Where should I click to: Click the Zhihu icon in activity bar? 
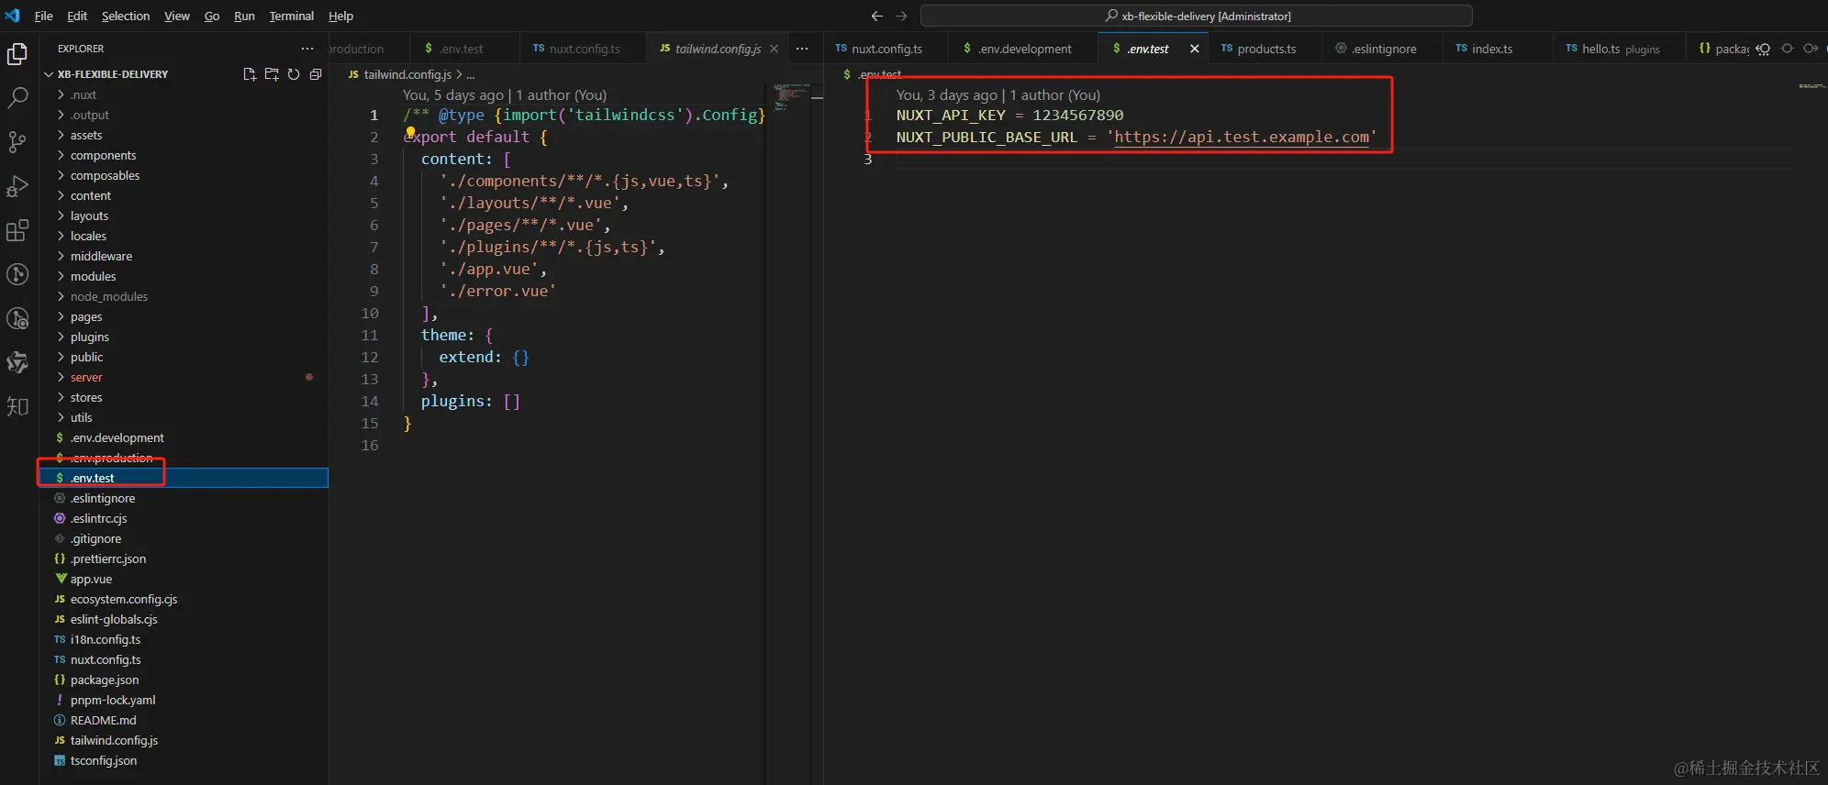click(17, 406)
